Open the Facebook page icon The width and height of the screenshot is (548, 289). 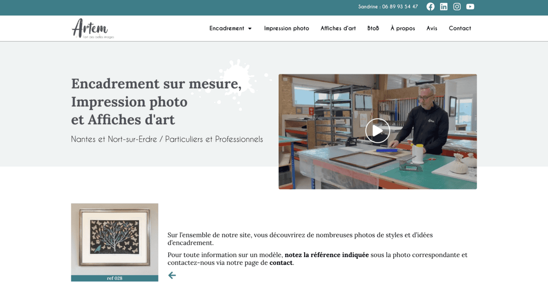(x=430, y=6)
